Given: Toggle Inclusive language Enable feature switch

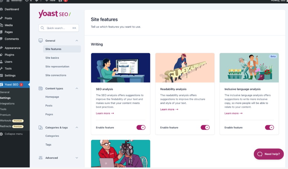Looking at the screenshot, I should coord(269,127).
